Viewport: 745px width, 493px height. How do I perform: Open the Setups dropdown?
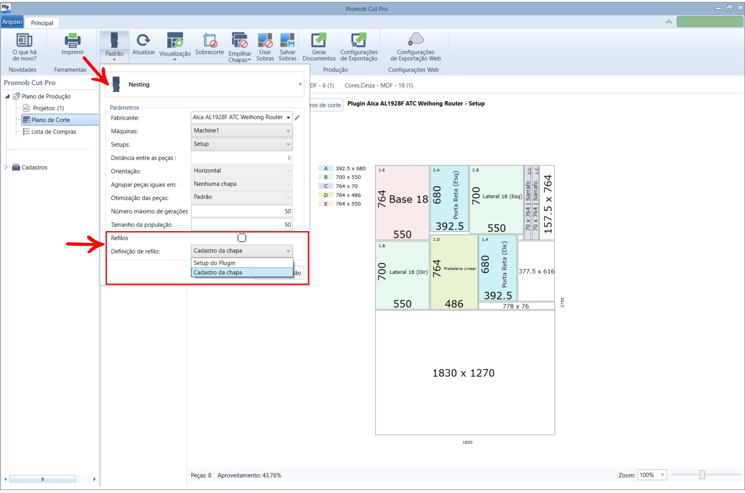click(241, 144)
